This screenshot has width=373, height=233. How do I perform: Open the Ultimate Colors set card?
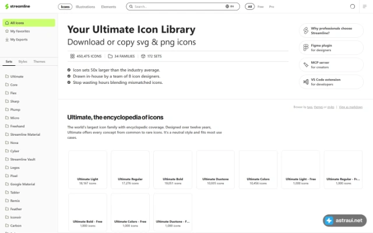[x=258, y=170]
